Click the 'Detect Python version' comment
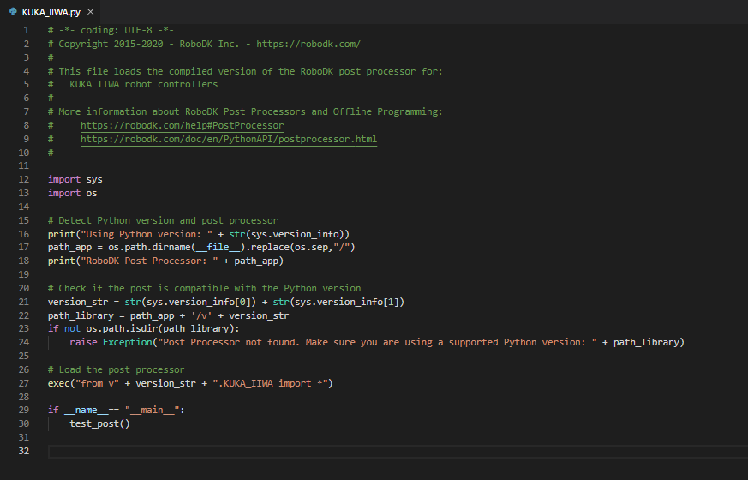748x480 pixels. click(163, 220)
